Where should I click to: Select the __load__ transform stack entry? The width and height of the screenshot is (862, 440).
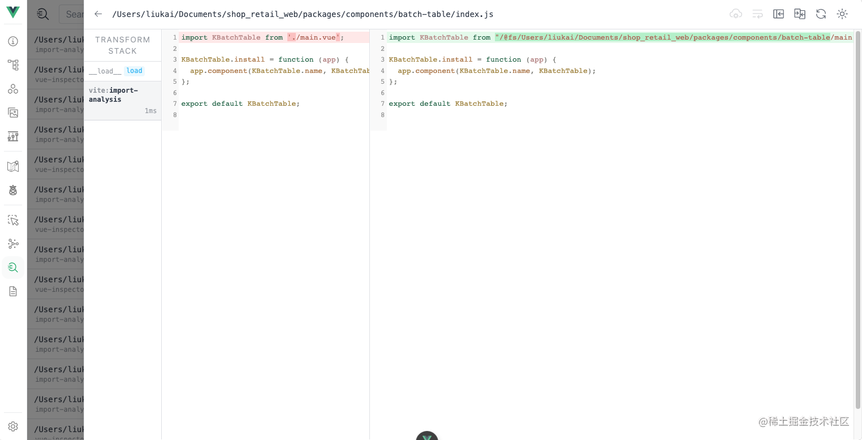[x=105, y=71]
